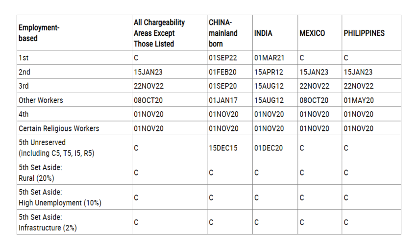Select the 01JAN17 China Other Workers cell

point(223,100)
